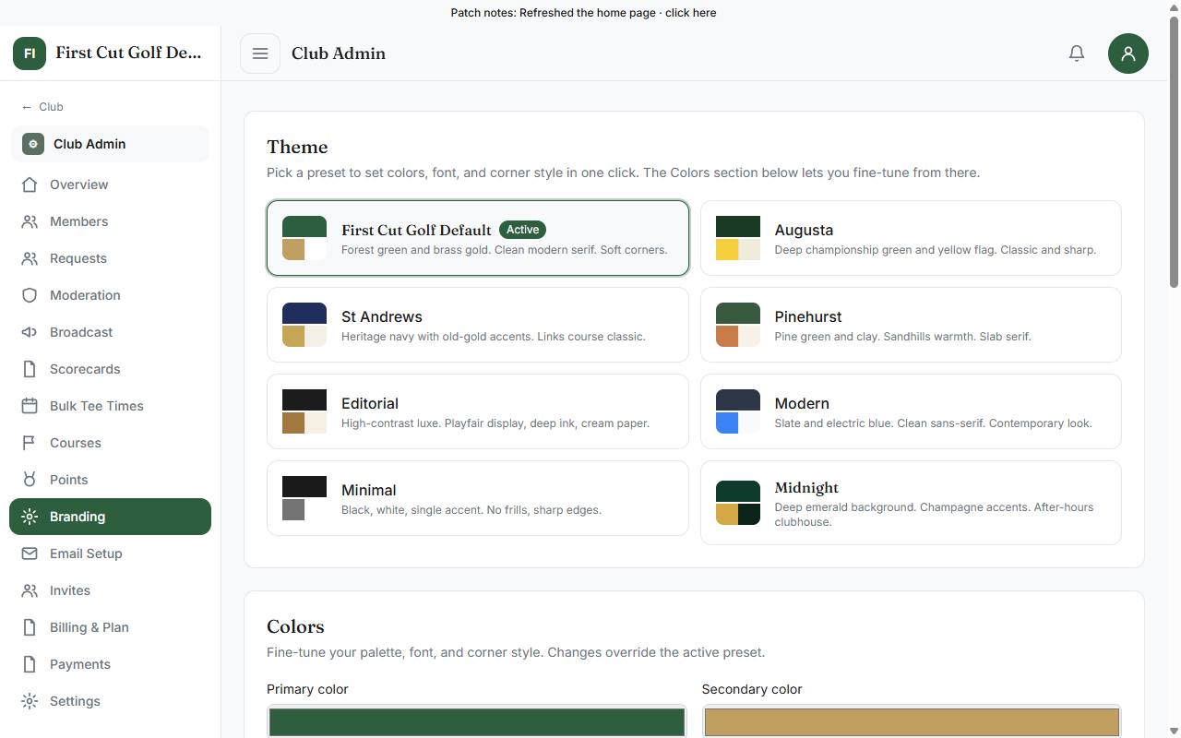Click the patch notes banner link
The width and height of the screenshot is (1181, 738).
pyautogui.click(x=583, y=13)
